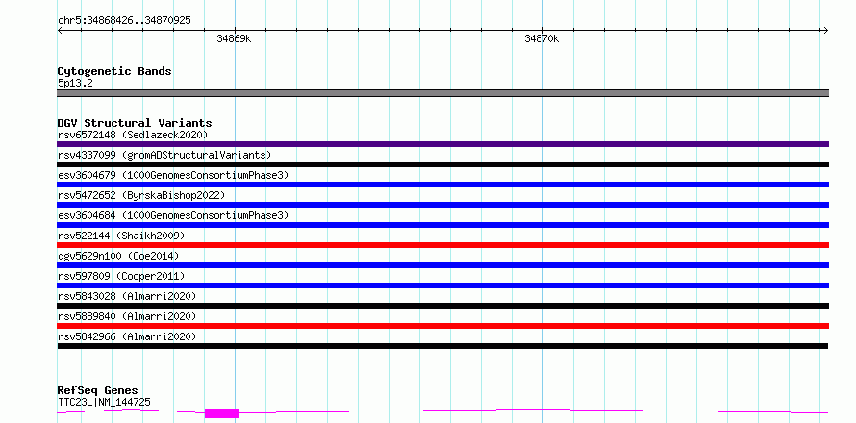Select the gray 5p13.2 cytogenetic band bar
Screen dimensions: 856x423
[442, 93]
